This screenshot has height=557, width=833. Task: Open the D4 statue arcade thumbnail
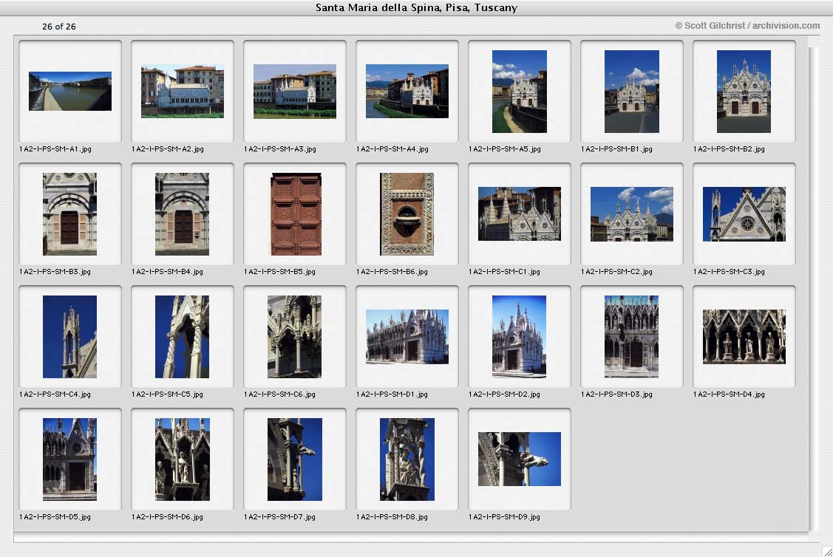coord(744,337)
